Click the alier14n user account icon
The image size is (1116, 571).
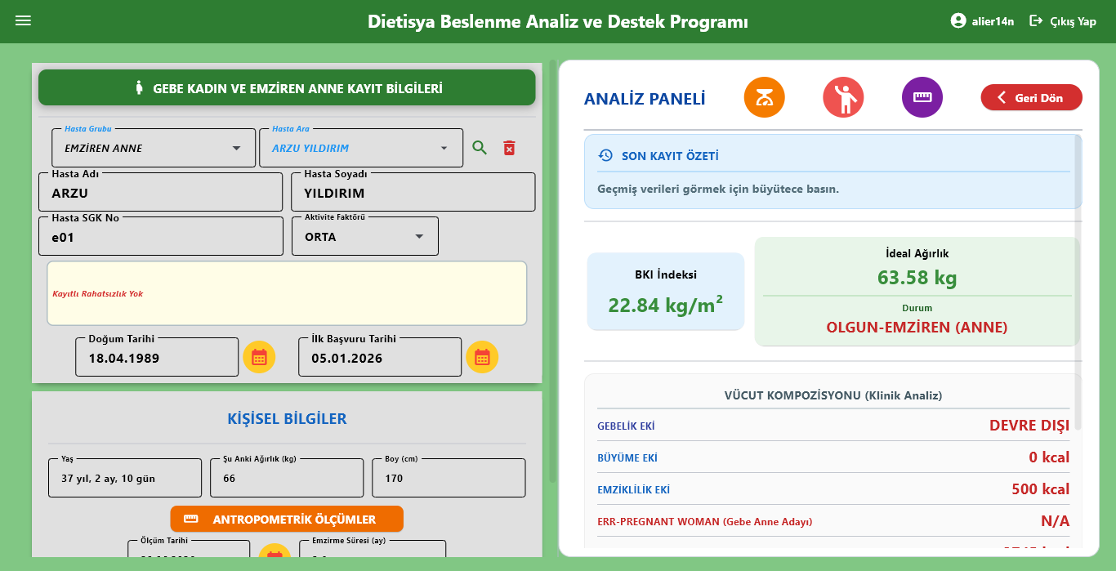point(958,21)
